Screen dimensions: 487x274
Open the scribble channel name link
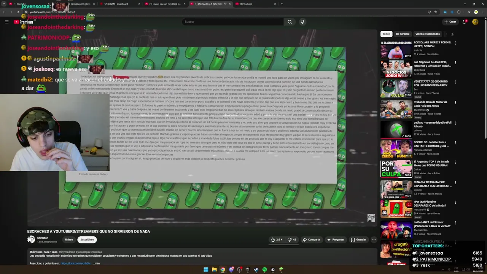[x=42, y=238]
